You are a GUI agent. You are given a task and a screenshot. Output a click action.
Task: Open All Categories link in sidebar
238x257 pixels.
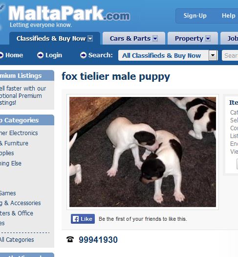pyautogui.click(x=17, y=240)
